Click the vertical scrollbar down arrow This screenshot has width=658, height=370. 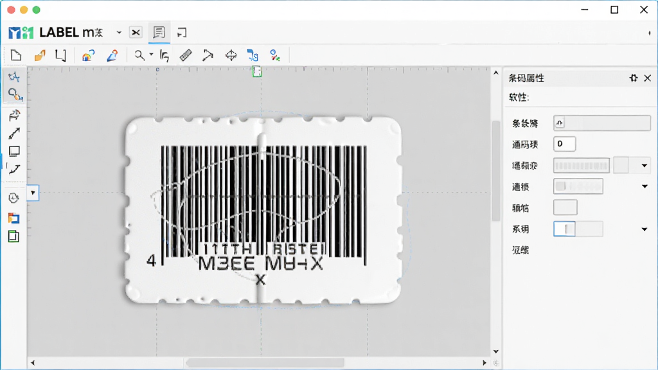[x=495, y=351]
